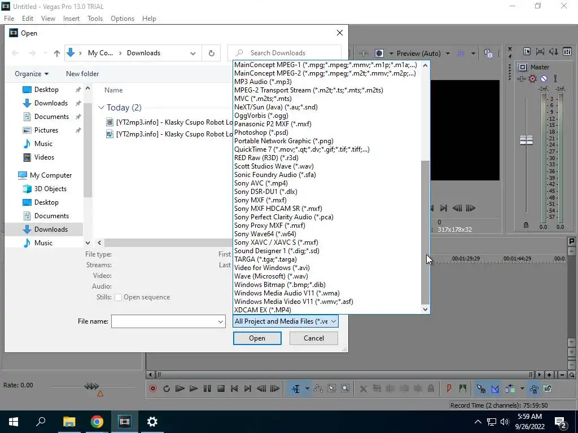Click the Search Downloads input field
The width and height of the screenshot is (578, 433).
click(284, 53)
